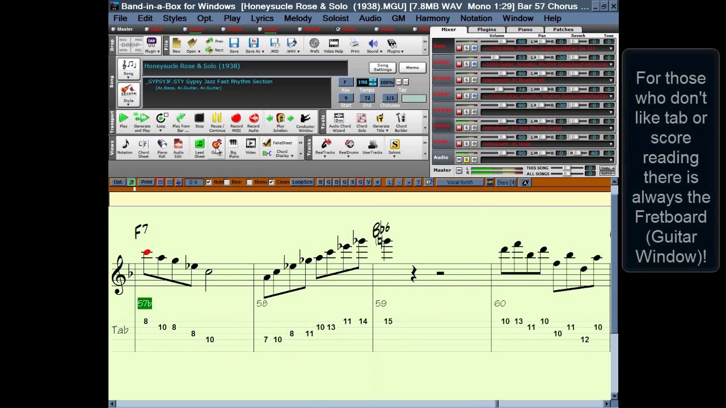Open Prefs from the File toolbar
The height and width of the screenshot is (408, 726).
[314, 45]
